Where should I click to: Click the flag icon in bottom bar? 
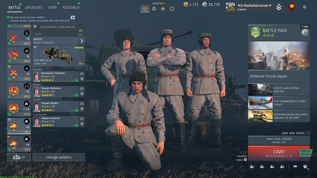click(295, 167)
